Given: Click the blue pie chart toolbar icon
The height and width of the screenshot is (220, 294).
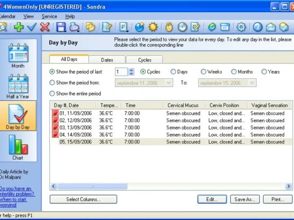Looking at the screenshot, I should click(x=140, y=27).
